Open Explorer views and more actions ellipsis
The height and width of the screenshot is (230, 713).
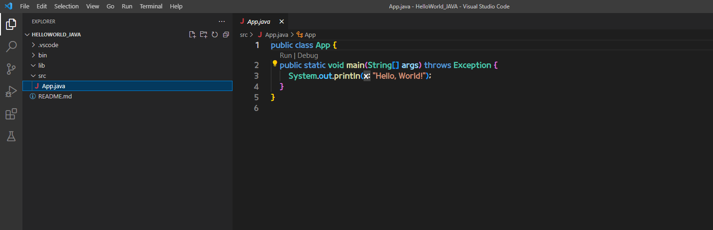(x=222, y=21)
